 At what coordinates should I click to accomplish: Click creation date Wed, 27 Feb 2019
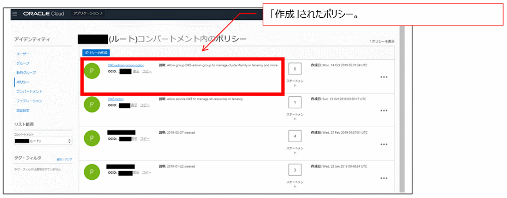[345, 133]
